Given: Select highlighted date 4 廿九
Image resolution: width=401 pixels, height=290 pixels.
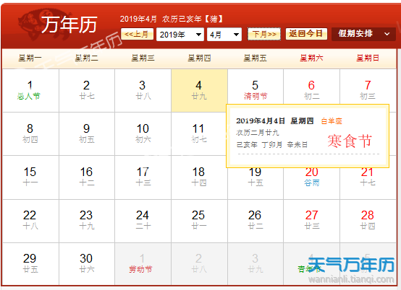Looking at the screenshot, I should coord(199,90).
